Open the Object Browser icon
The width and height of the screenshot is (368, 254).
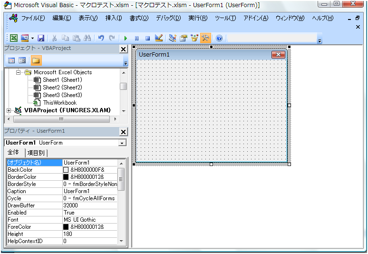(x=194, y=38)
